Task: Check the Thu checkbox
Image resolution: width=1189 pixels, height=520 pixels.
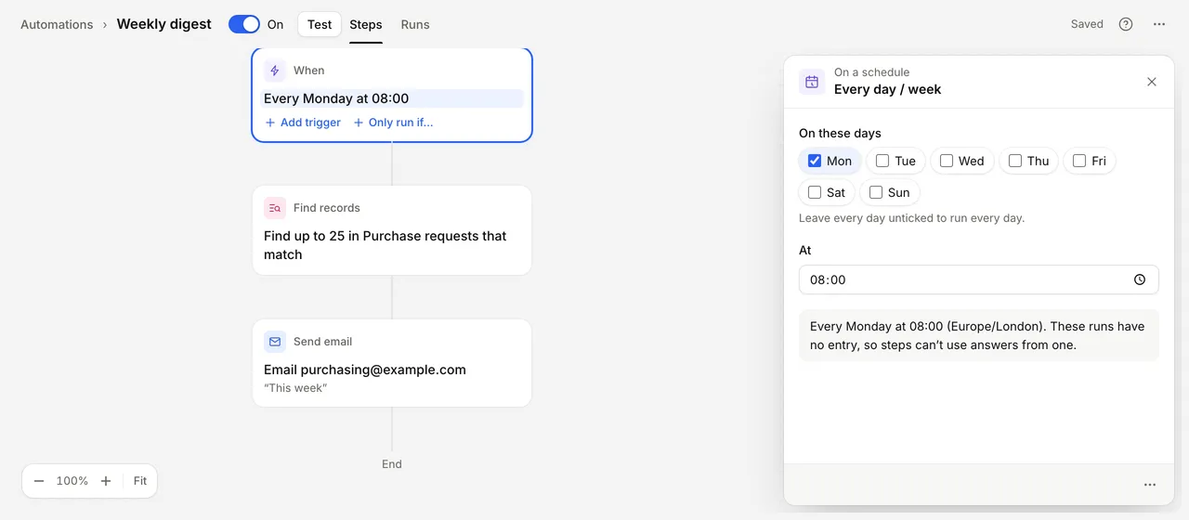Action: click(1015, 161)
